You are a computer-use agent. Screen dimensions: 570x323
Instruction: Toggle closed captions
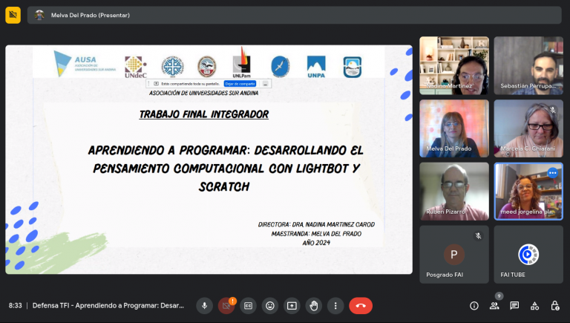[x=249, y=306]
